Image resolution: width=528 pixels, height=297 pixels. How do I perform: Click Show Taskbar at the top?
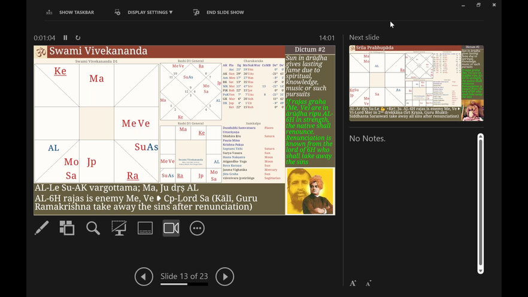click(x=69, y=12)
